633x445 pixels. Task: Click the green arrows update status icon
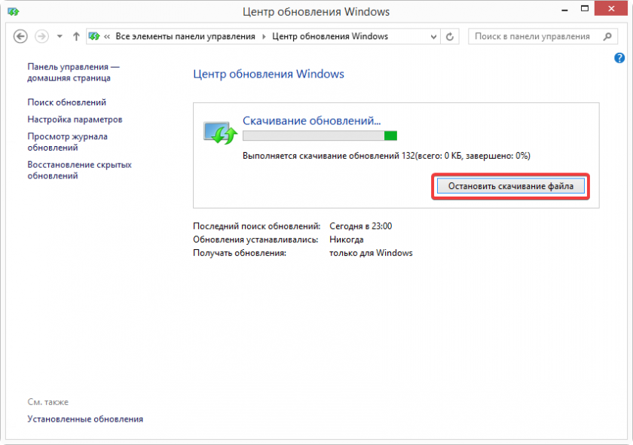point(221,133)
